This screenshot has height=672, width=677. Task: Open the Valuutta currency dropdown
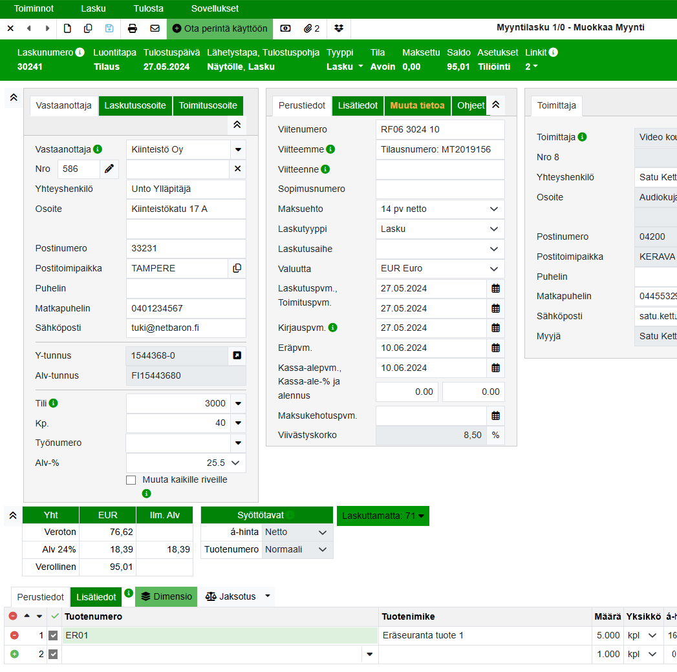pyautogui.click(x=440, y=269)
